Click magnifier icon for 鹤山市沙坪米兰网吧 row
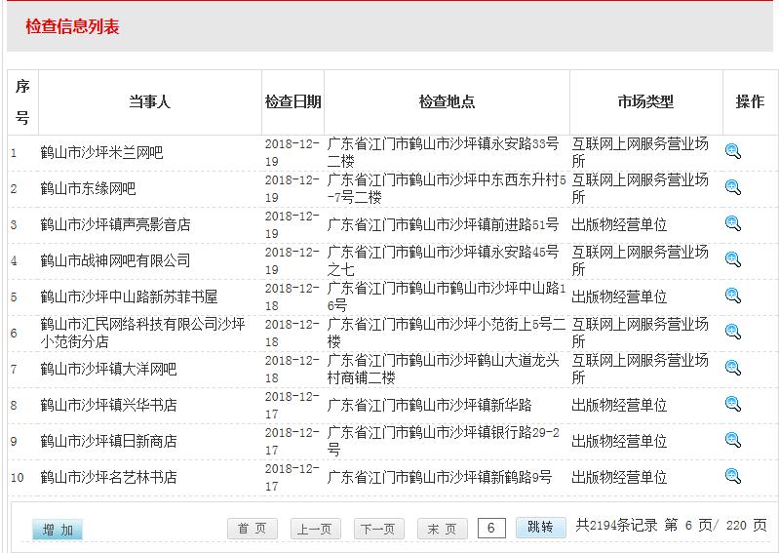 coord(733,151)
